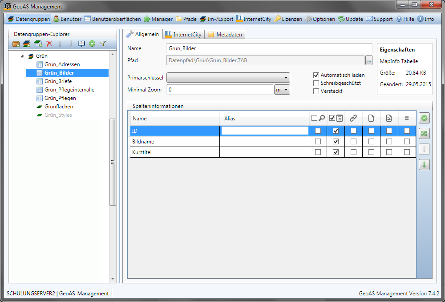This screenshot has height=302, width=445.
Task: Open the Primärschlüssel dropdown
Action: click(x=228, y=78)
